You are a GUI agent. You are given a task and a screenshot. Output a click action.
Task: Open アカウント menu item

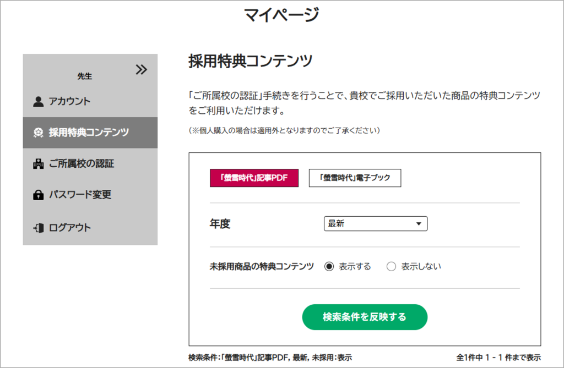(69, 101)
